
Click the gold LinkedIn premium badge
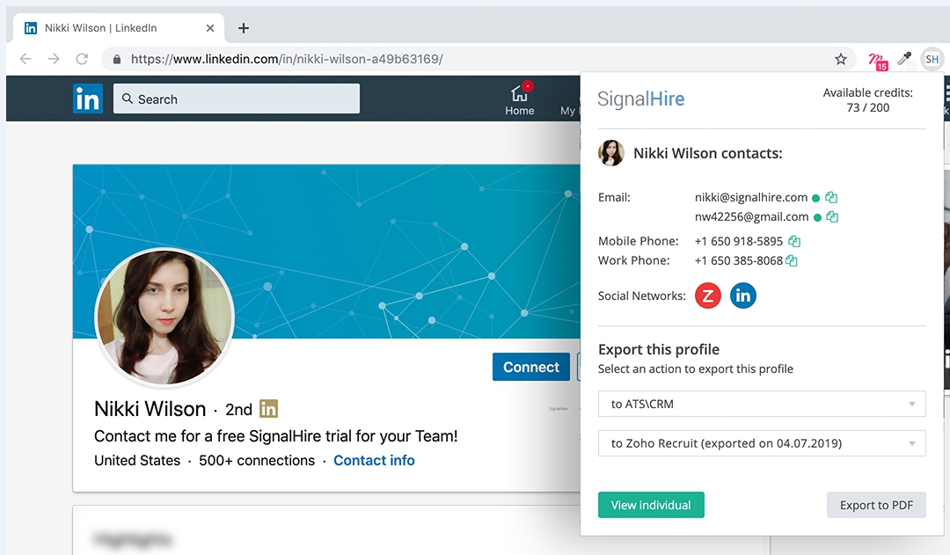coord(268,409)
